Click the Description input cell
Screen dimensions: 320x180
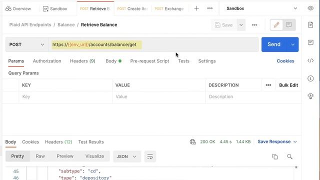click(x=253, y=96)
